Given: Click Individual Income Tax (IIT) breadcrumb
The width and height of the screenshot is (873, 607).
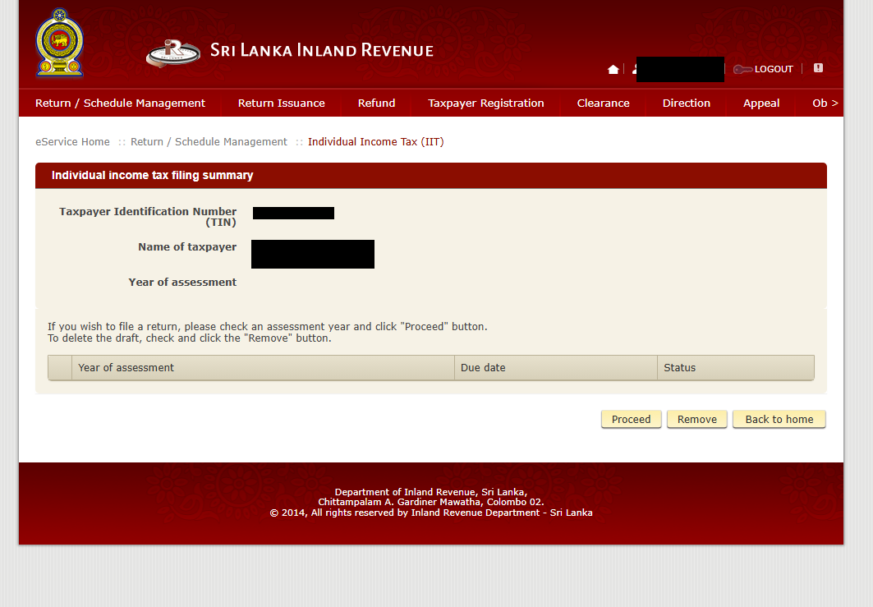Looking at the screenshot, I should click(376, 141).
